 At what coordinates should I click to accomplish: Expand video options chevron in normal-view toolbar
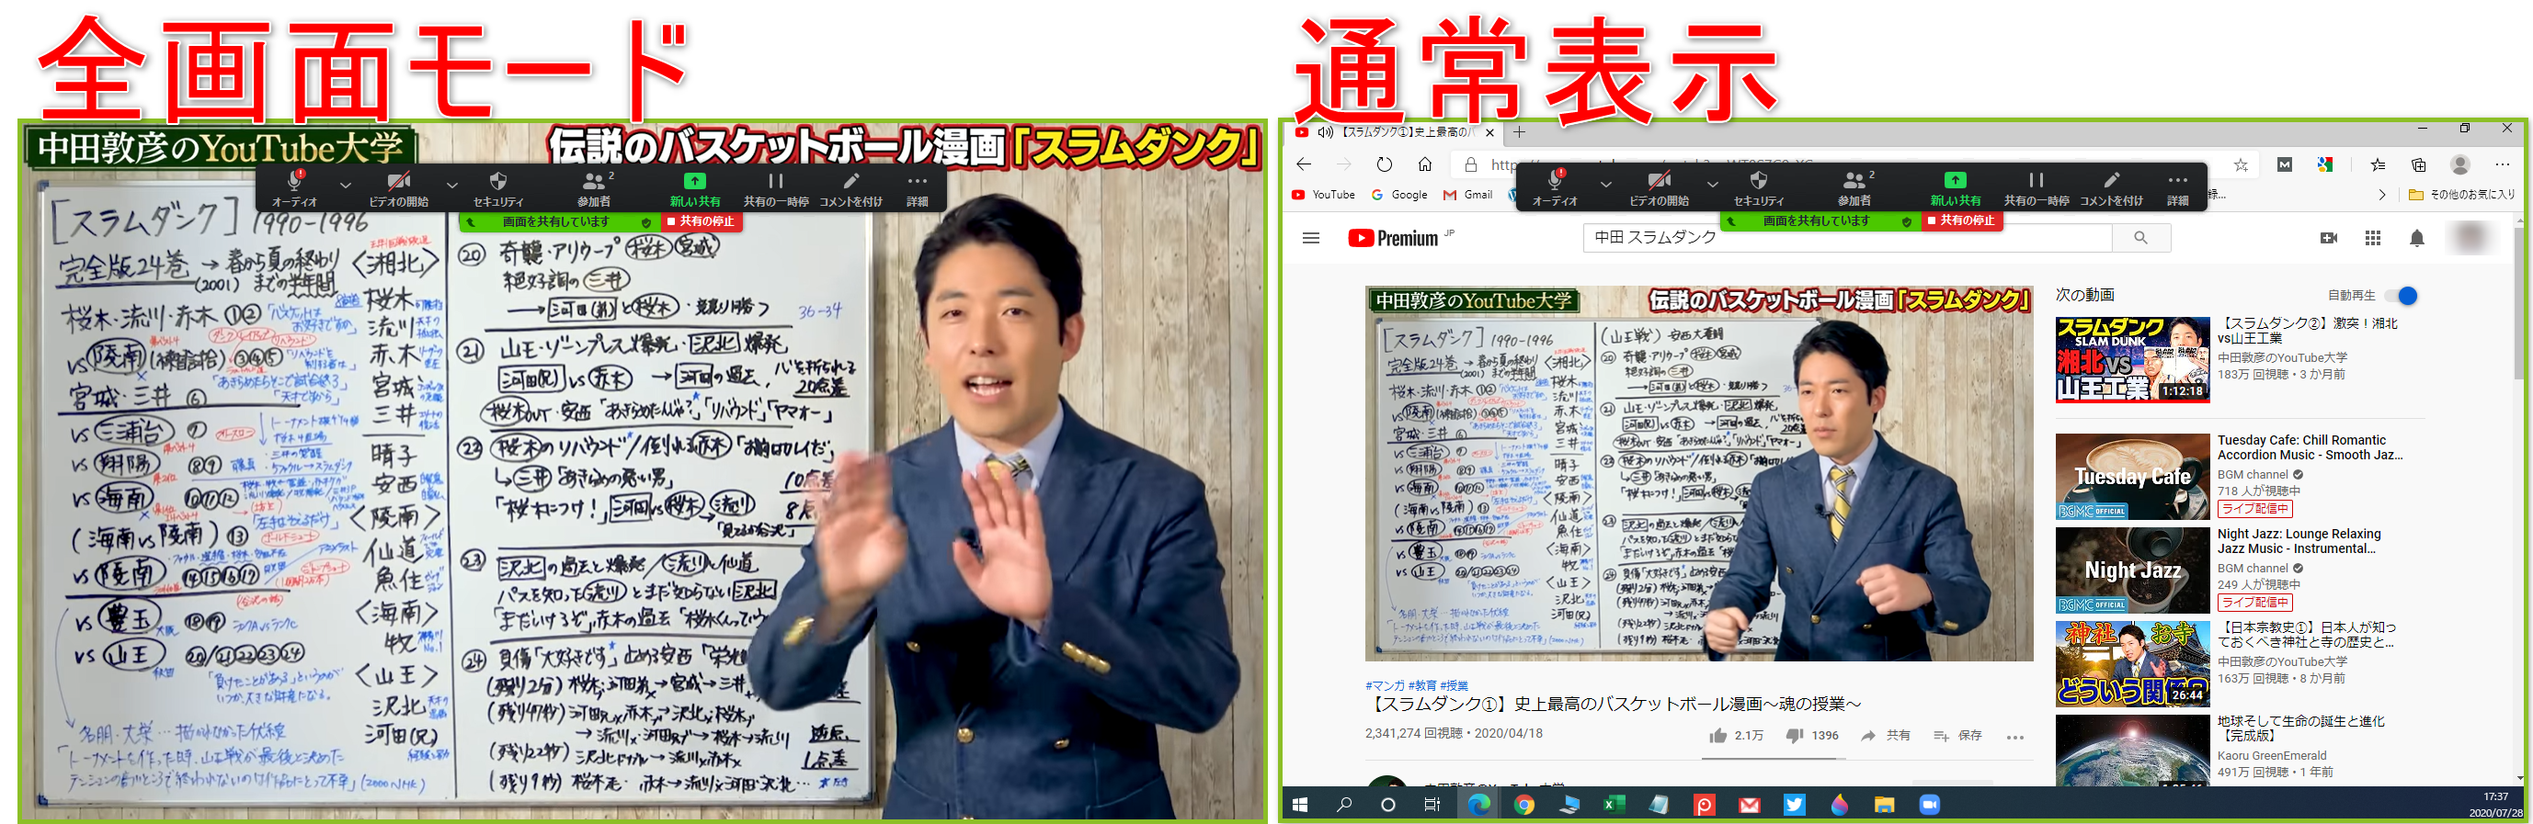(1713, 184)
